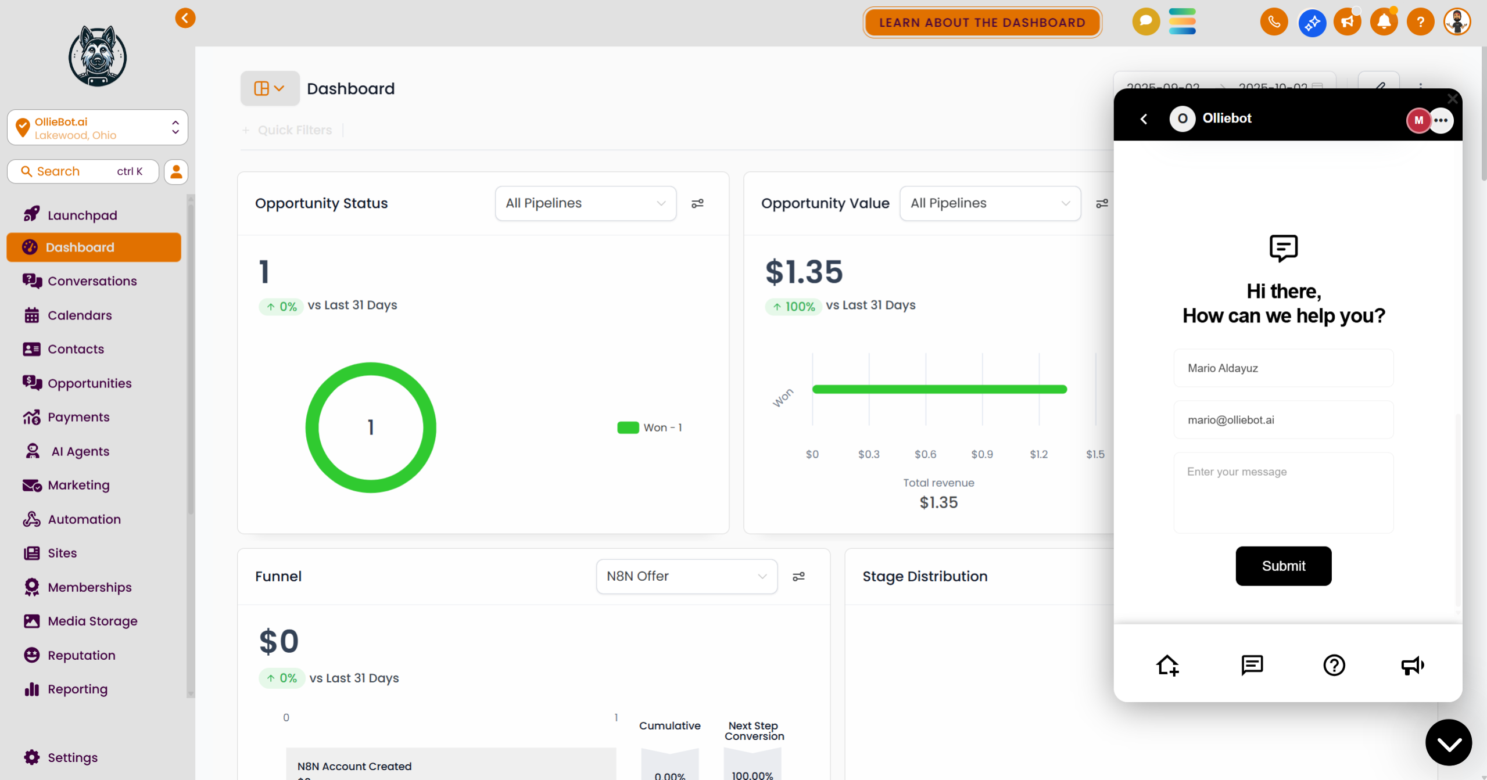1487x780 pixels.
Task: Collapse the left sidebar with arrow button
Action: 185,18
